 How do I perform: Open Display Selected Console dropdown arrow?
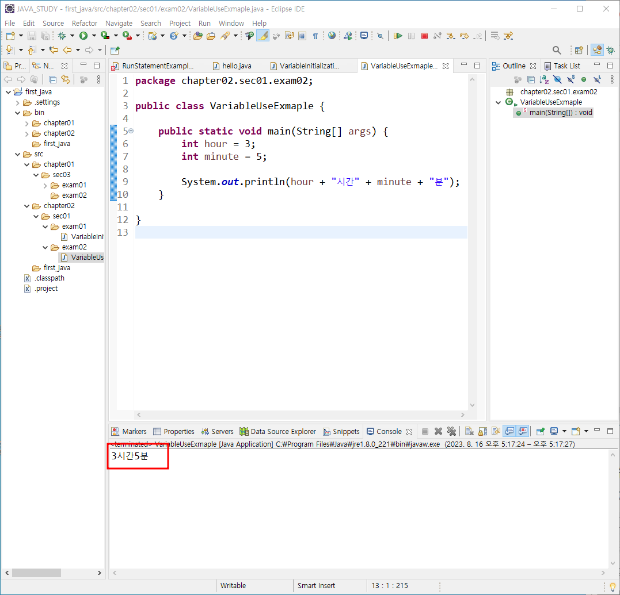coord(564,431)
